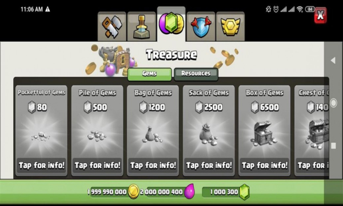Tap for info on Sack of Gems

click(x=209, y=165)
